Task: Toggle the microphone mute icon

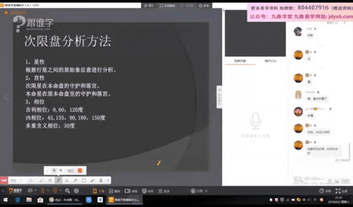Action: [x=42, y=191]
